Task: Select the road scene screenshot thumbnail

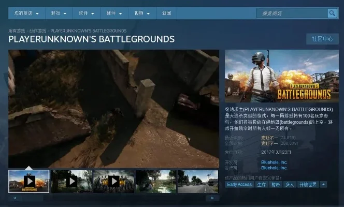Action: tap(198, 181)
